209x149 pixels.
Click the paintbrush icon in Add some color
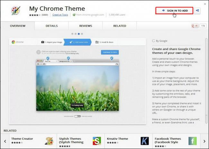click(71, 42)
